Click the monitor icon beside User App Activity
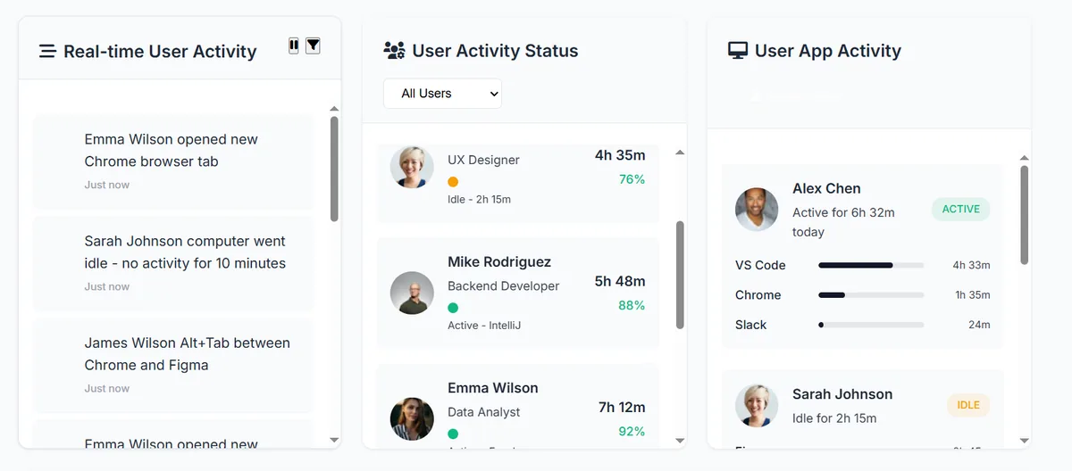Viewport: 1072px width, 471px height. (x=738, y=51)
